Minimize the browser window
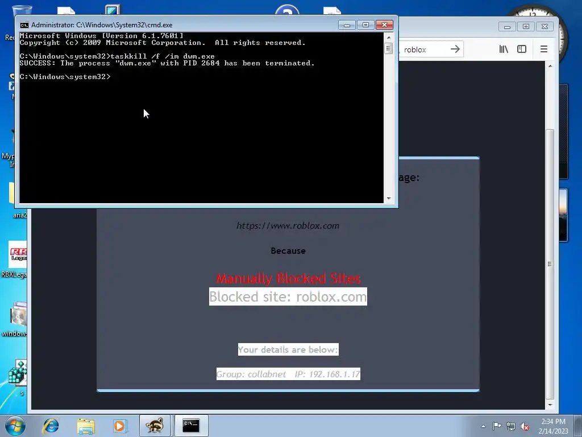The image size is (582, 437). click(507, 26)
